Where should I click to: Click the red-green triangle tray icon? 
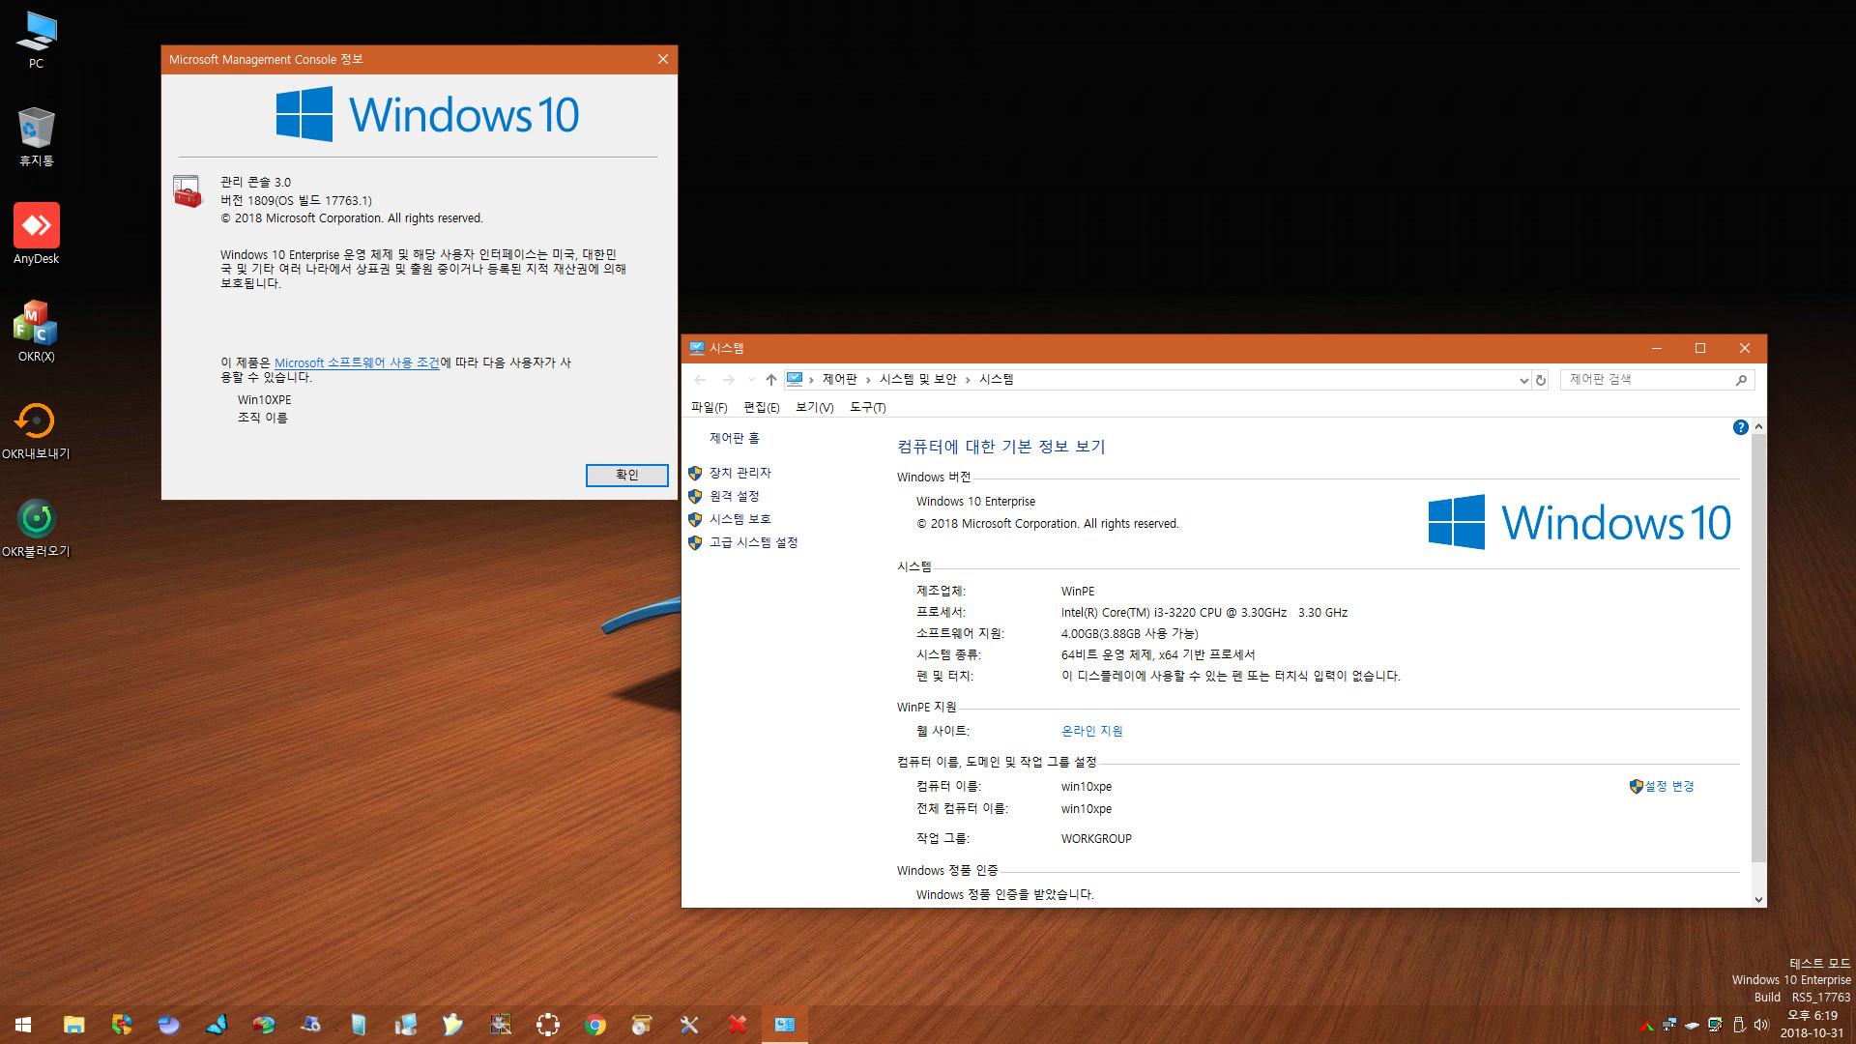tap(1646, 1025)
